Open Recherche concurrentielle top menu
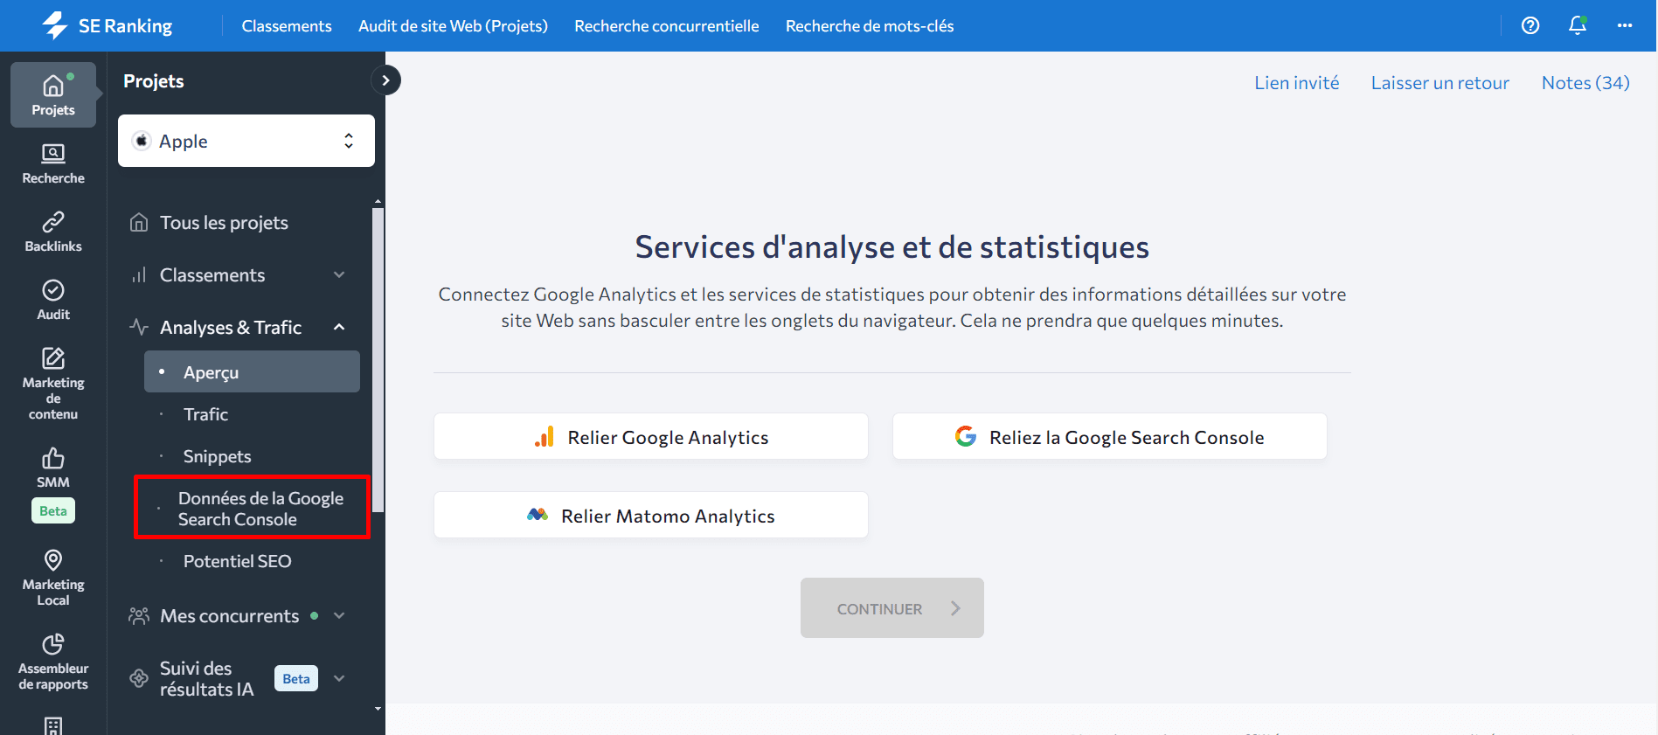 click(x=667, y=26)
